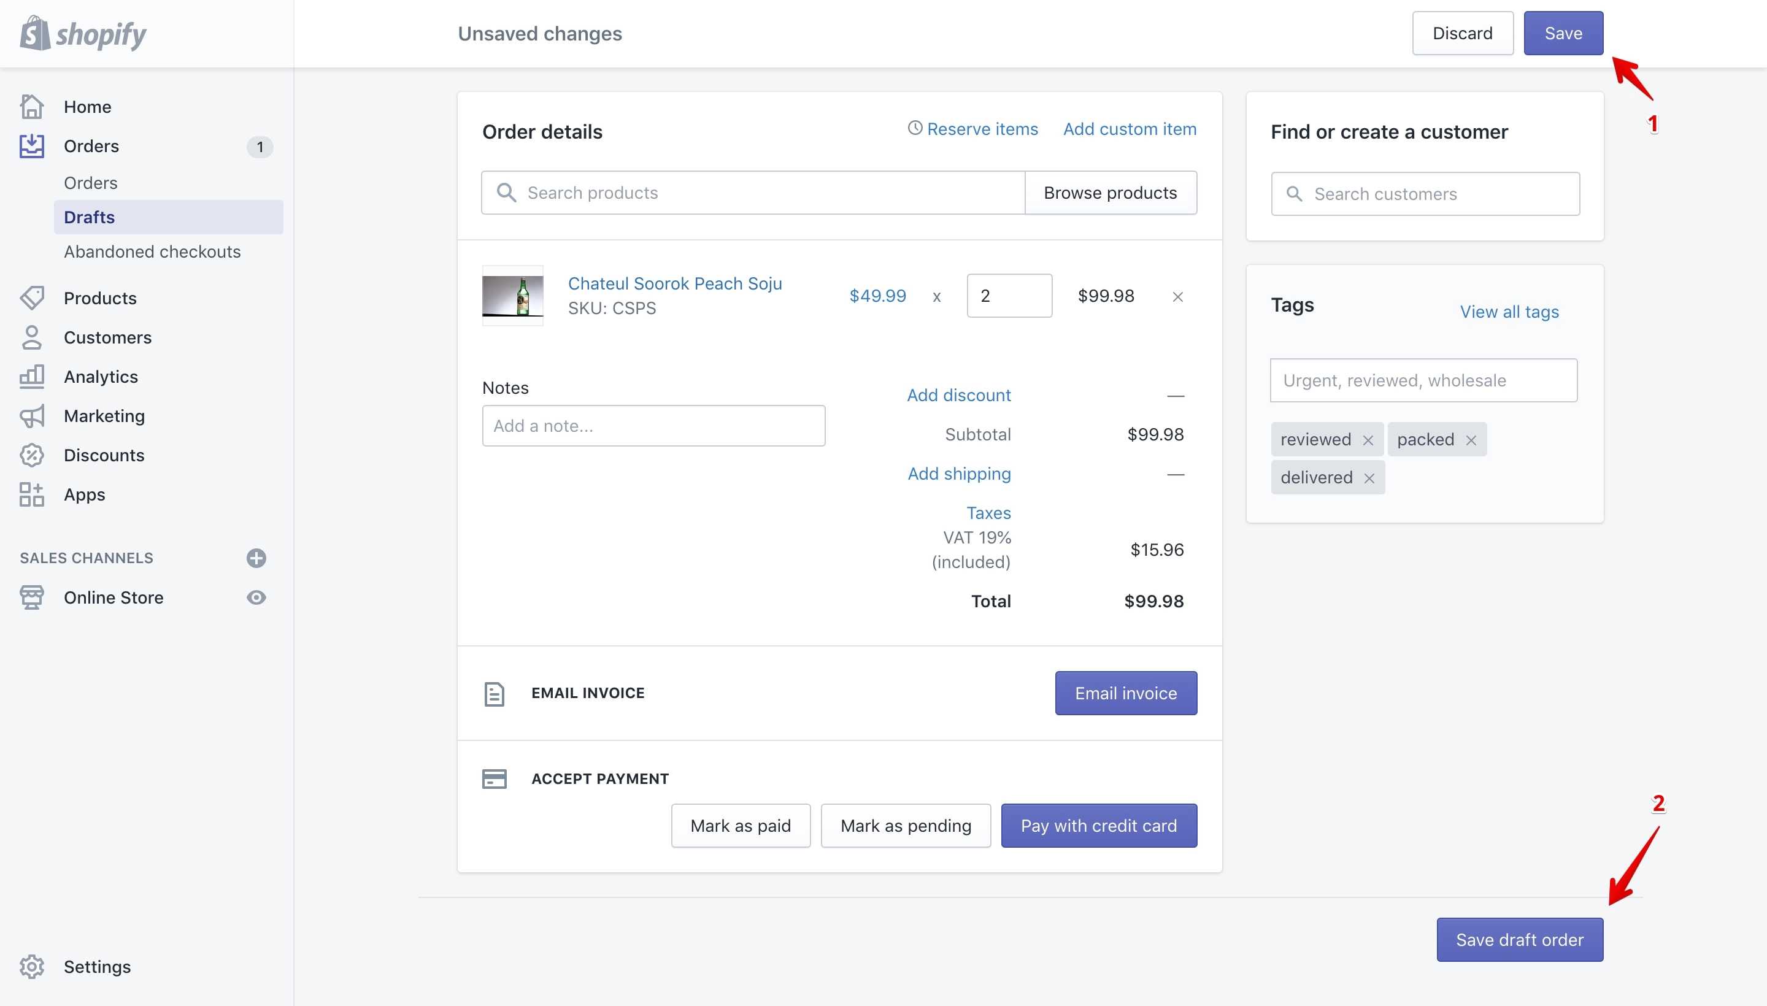Add a sales channel with the plus icon
Screen dimensions: 1767x1006
coord(256,558)
